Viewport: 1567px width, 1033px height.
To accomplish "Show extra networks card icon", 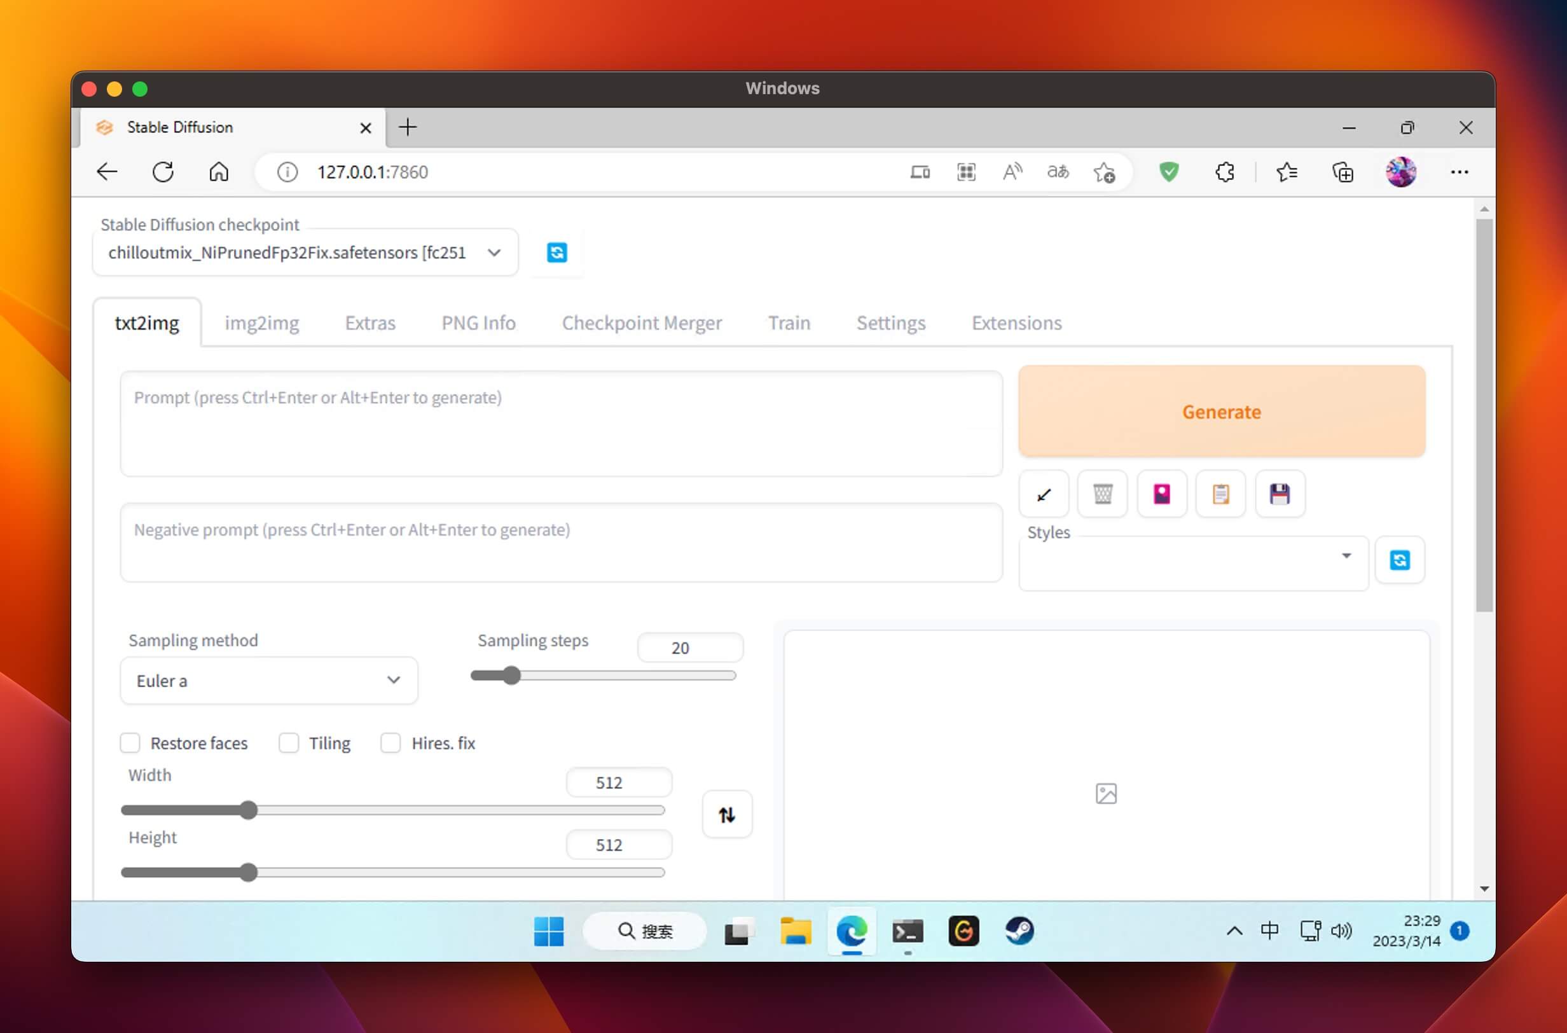I will click(x=1162, y=494).
